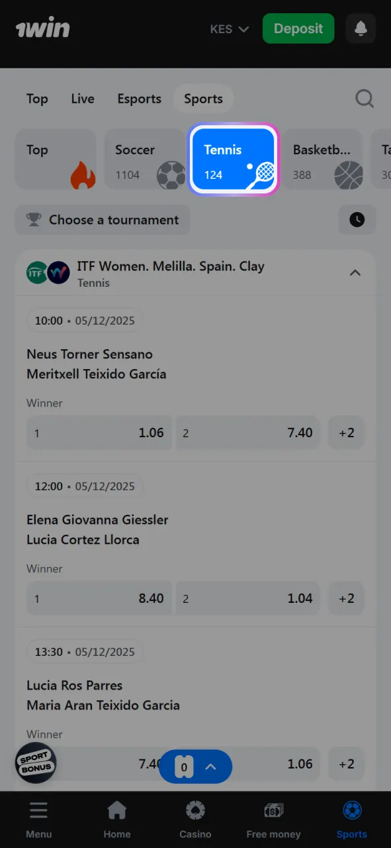Click the Sport Bonus badge
Viewport: 391px width, 848px height.
coord(35,763)
